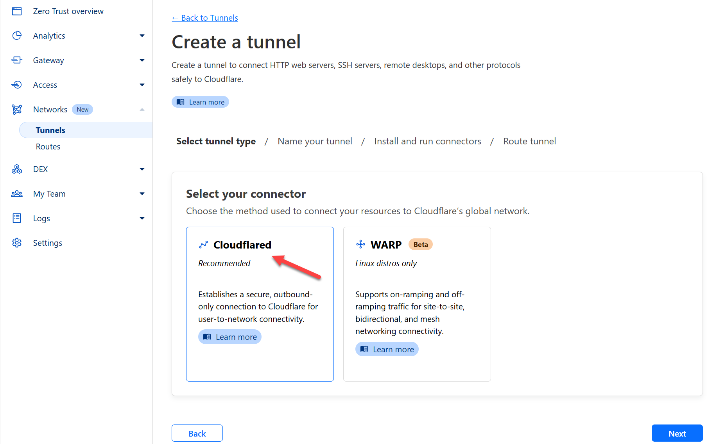This screenshot has width=708, height=444.
Task: Click the Route tunnel step
Action: tap(530, 141)
